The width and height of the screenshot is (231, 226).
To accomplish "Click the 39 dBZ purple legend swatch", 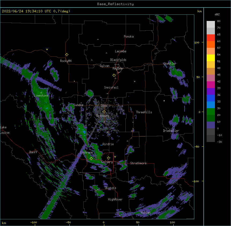I will coord(211,92).
